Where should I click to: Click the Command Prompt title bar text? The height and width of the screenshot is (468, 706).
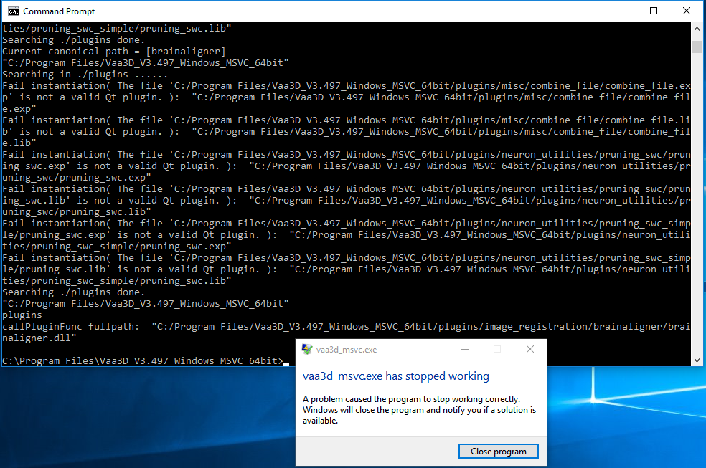[x=59, y=11]
